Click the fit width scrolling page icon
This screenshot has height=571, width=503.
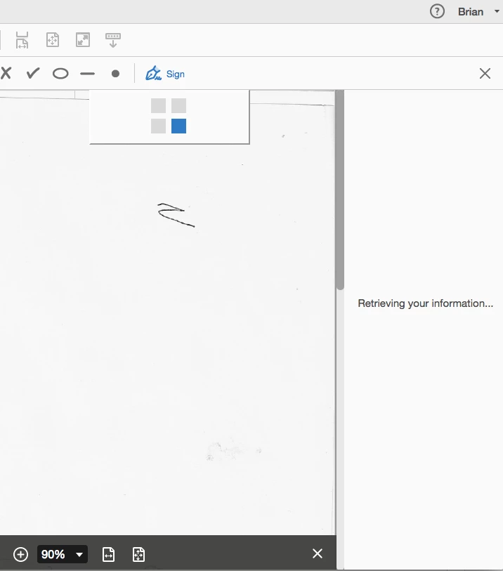[x=22, y=40]
